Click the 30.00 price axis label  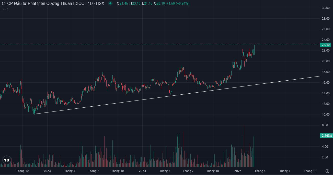pos(326,8)
